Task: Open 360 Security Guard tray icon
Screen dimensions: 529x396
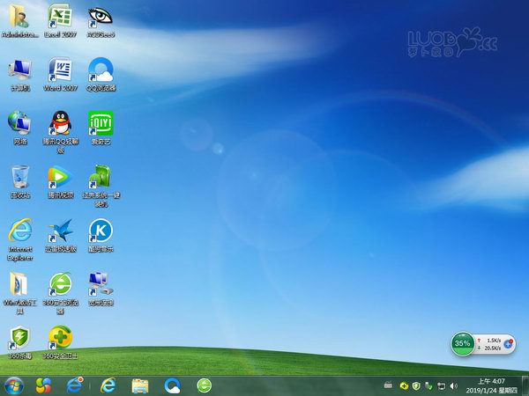Action: (404, 386)
